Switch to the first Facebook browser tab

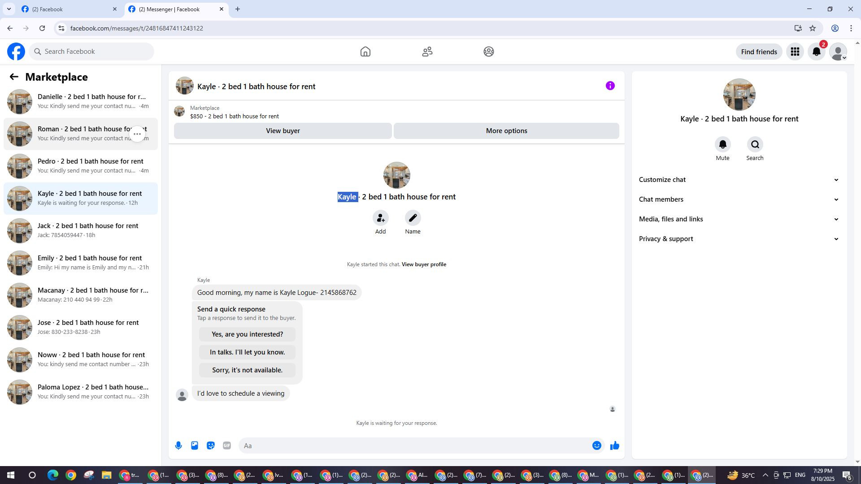coord(67,9)
